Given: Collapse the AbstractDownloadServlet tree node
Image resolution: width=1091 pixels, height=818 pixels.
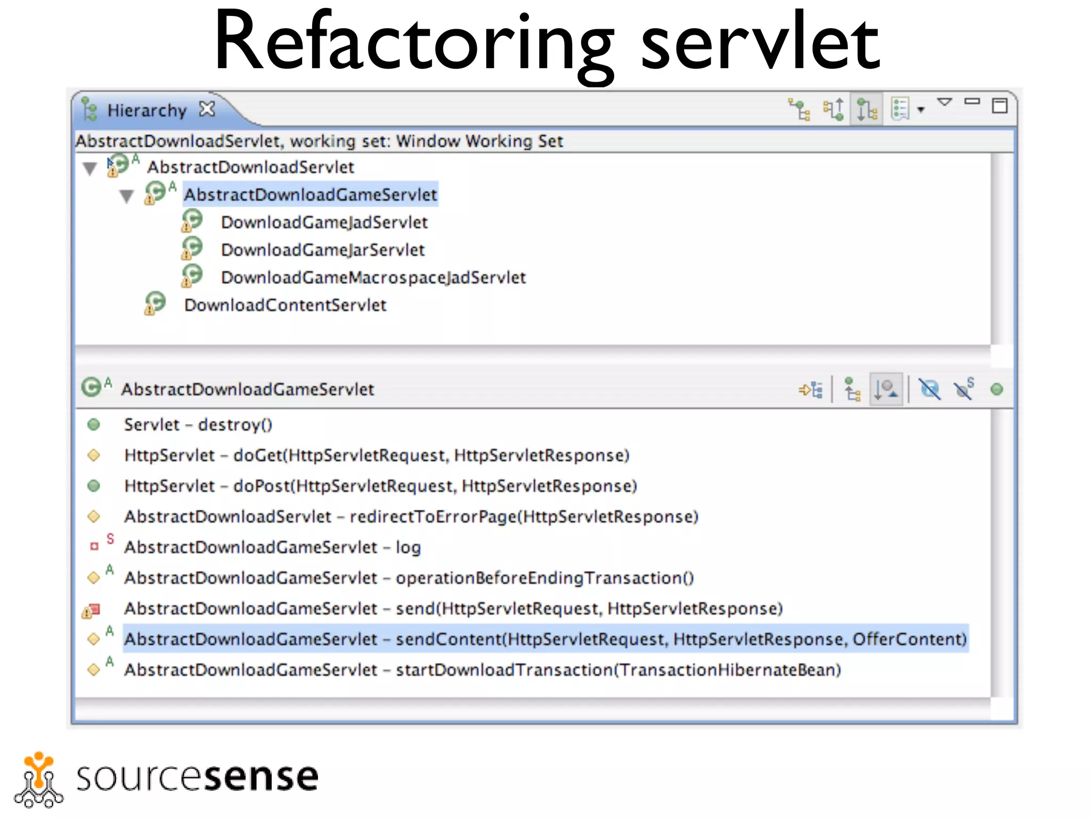Looking at the screenshot, I should [x=90, y=169].
